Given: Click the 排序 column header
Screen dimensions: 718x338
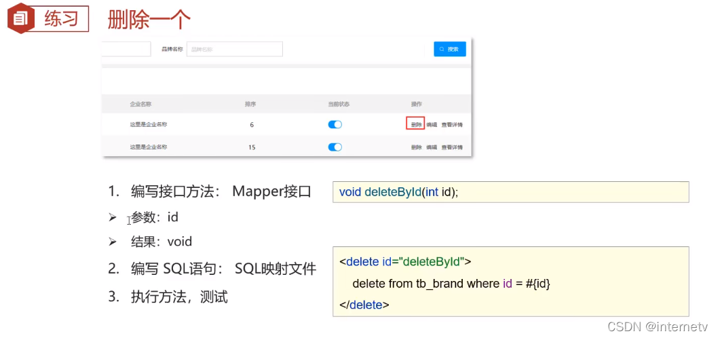Looking at the screenshot, I should (x=250, y=104).
